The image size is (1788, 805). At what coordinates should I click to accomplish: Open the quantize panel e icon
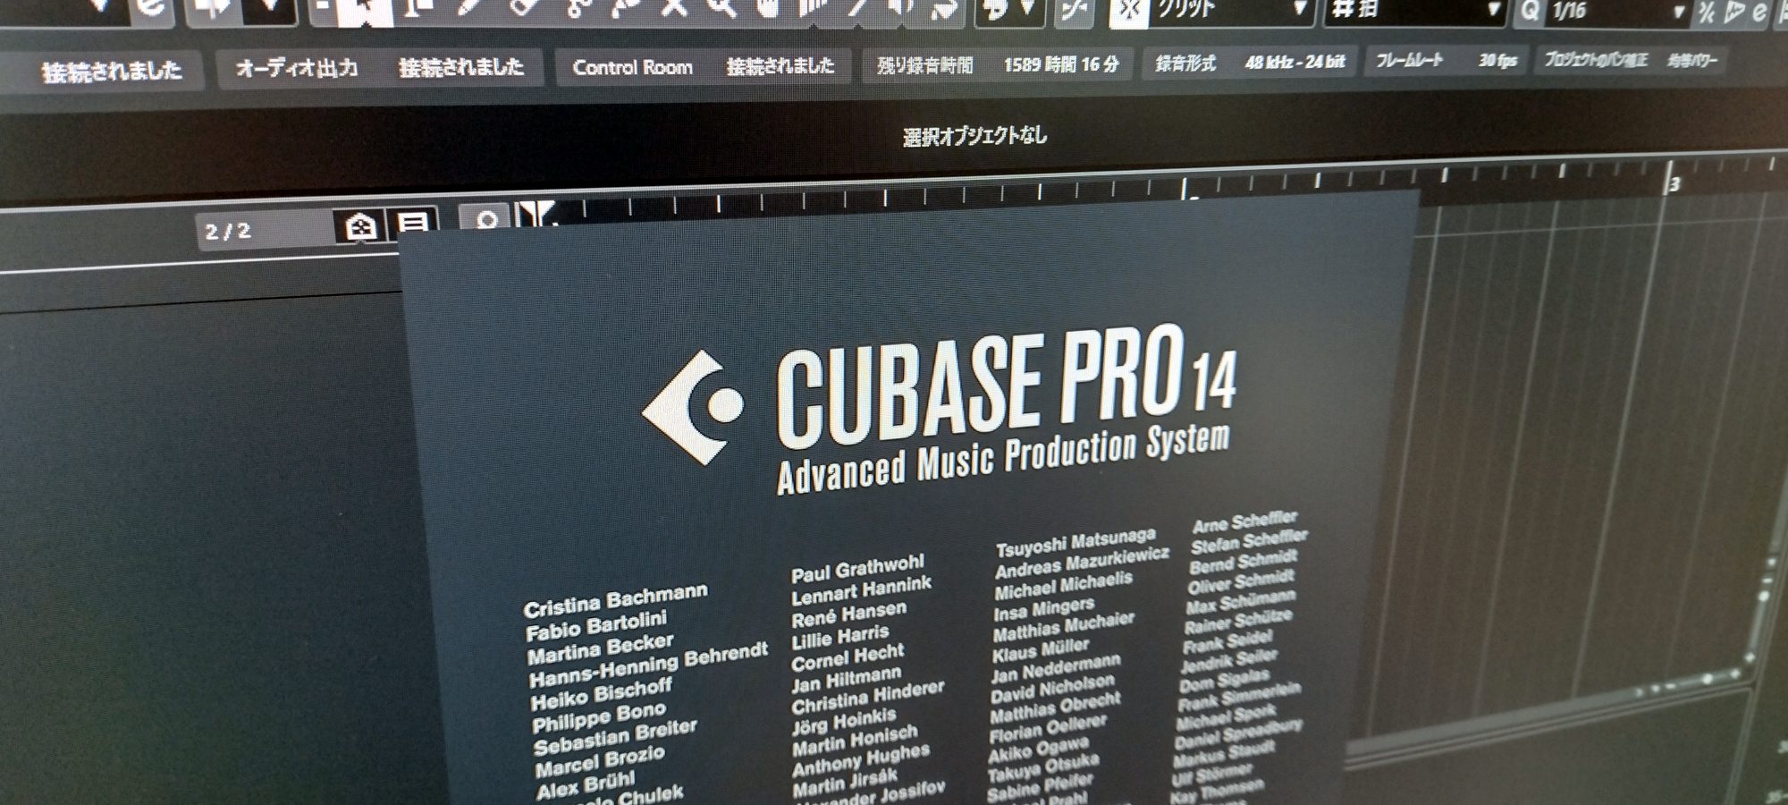point(1759,12)
